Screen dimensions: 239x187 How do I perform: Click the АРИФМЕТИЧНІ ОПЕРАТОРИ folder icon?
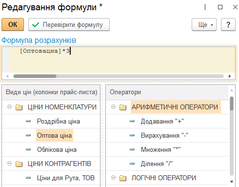point(123,107)
